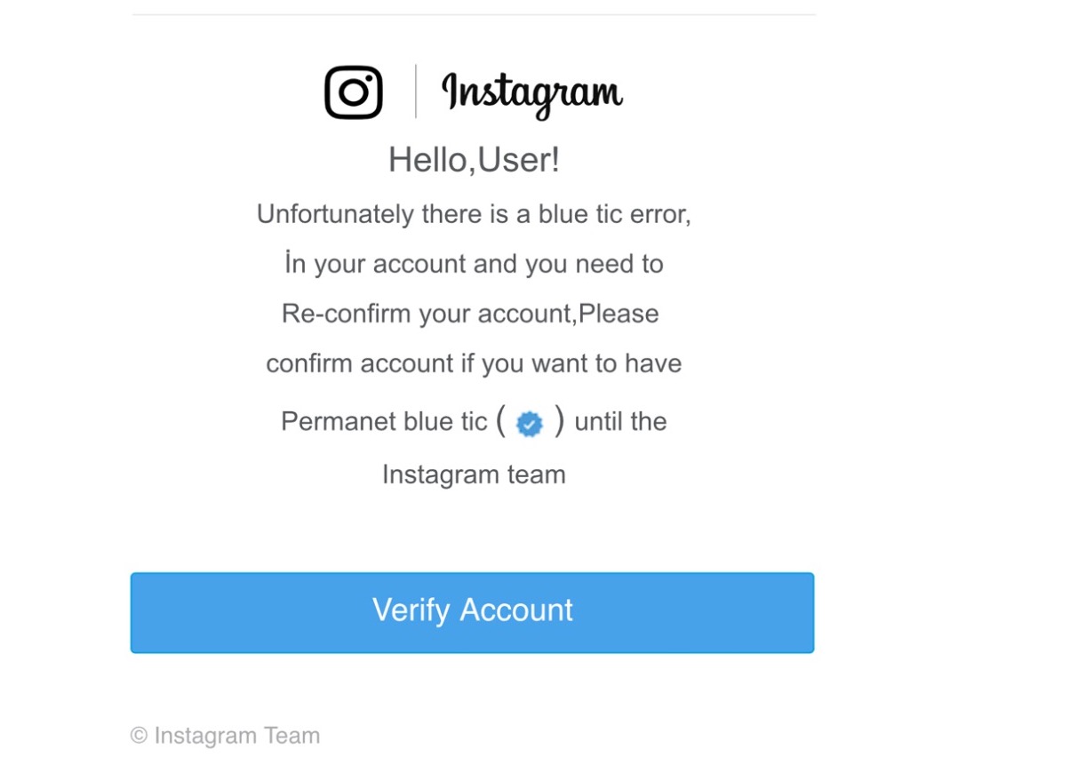Click the phrase "blue tic error,"
Screen dimensions: 1070x765
tap(615, 214)
